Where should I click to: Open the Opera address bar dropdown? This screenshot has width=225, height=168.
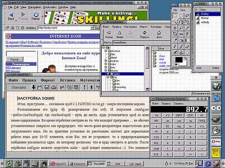tap(92, 28)
